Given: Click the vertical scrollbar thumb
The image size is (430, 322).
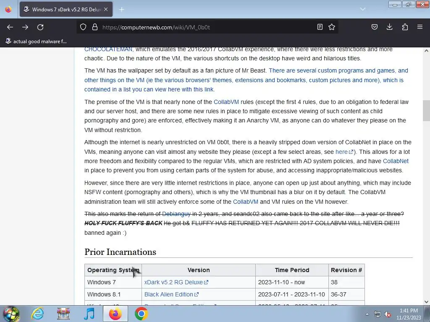Looking at the screenshot, I should (x=426, y=111).
